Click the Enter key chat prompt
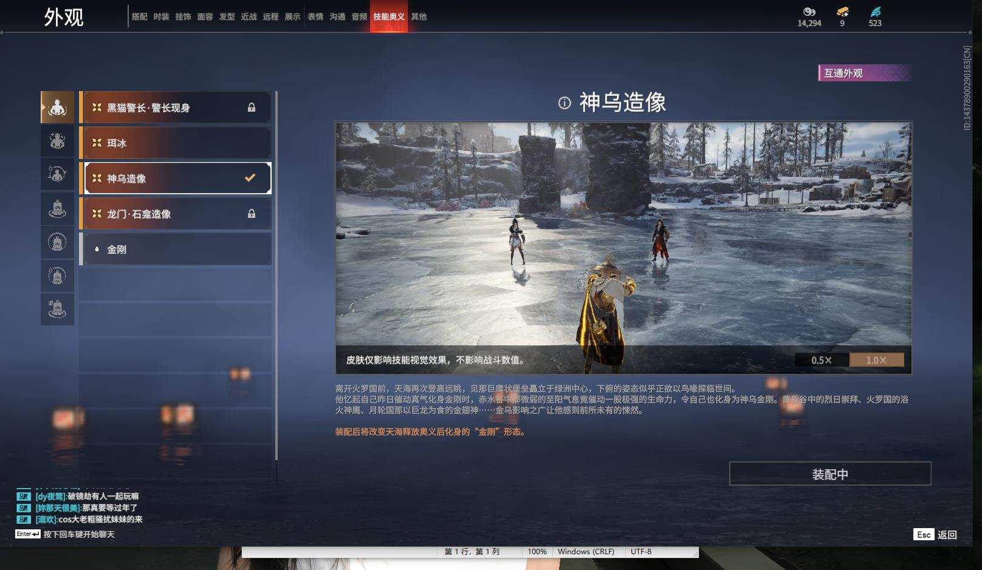The width and height of the screenshot is (982, 570). (65, 534)
